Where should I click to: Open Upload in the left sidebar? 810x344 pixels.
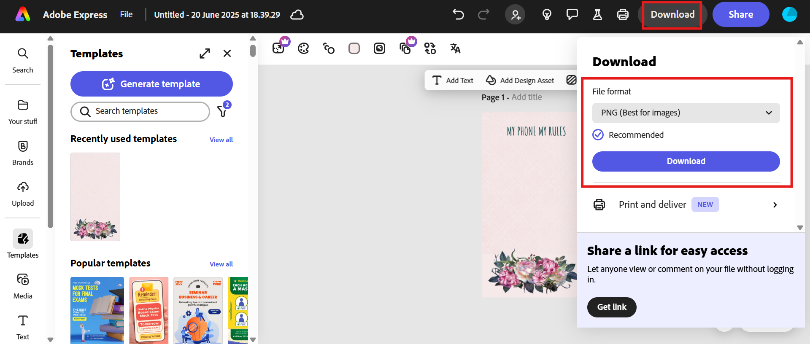[23, 194]
